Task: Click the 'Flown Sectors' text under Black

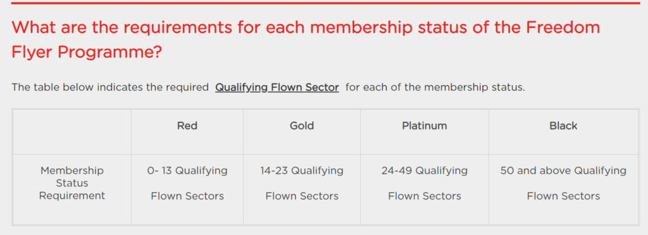Action: [x=563, y=196]
